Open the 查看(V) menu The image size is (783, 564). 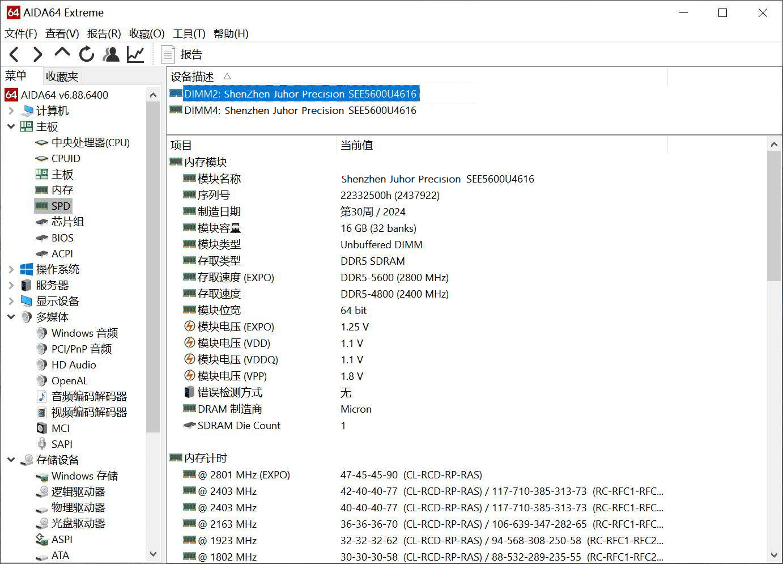pyautogui.click(x=62, y=33)
